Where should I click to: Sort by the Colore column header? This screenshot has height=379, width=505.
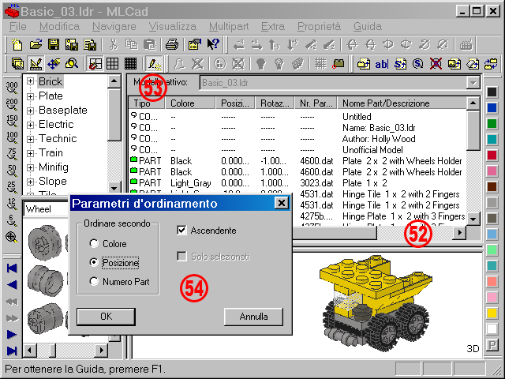pos(190,103)
